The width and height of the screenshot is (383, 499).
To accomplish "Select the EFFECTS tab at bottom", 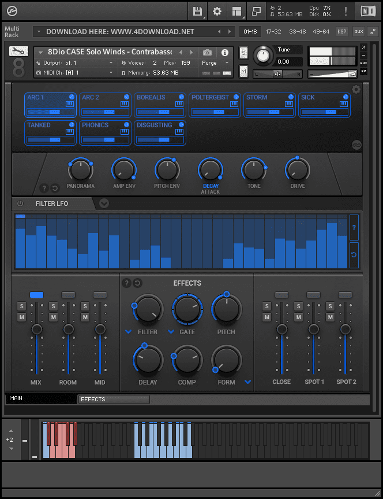I will click(114, 399).
